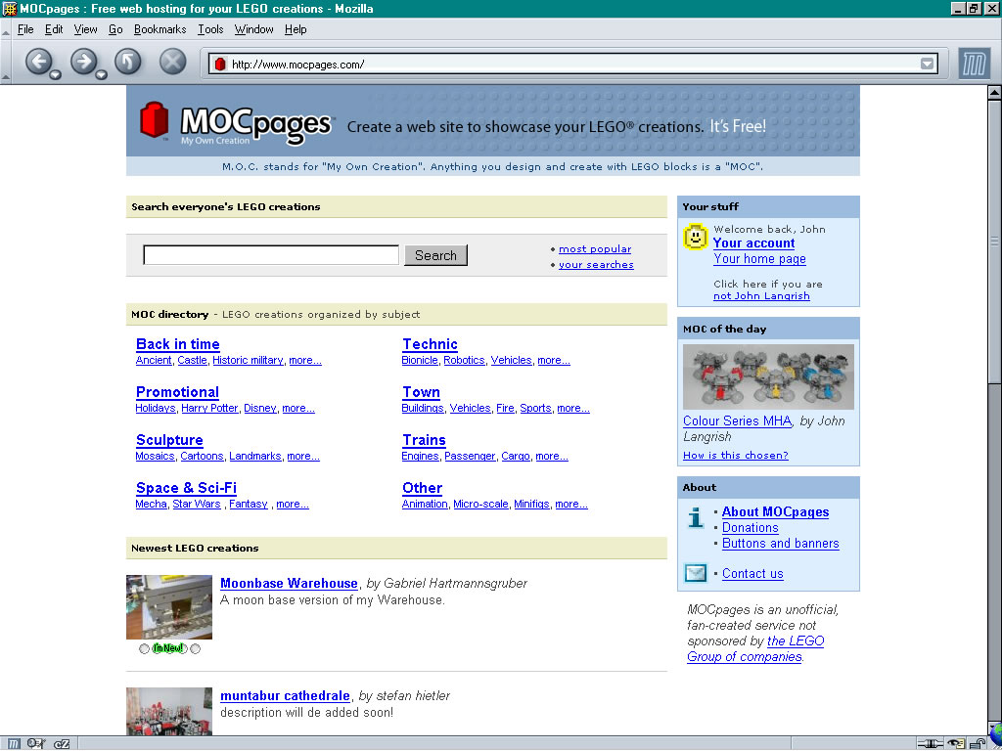Open the Navigator icon in status bar
This screenshot has width=1002, height=751.
tap(14, 743)
